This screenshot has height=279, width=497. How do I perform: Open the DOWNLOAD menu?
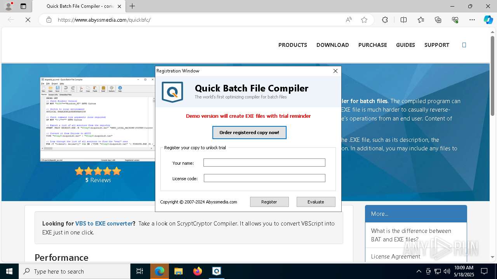coord(333,45)
